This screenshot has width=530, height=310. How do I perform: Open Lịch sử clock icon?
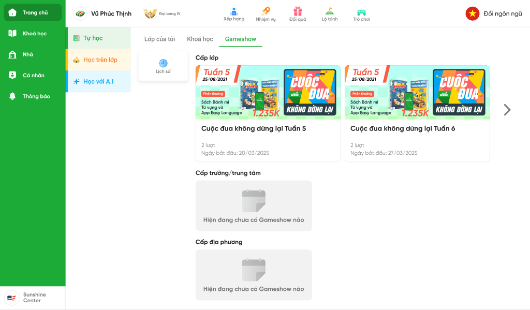coord(163,63)
